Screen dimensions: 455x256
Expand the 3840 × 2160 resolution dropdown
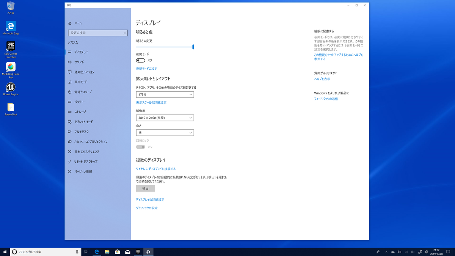[x=165, y=118]
